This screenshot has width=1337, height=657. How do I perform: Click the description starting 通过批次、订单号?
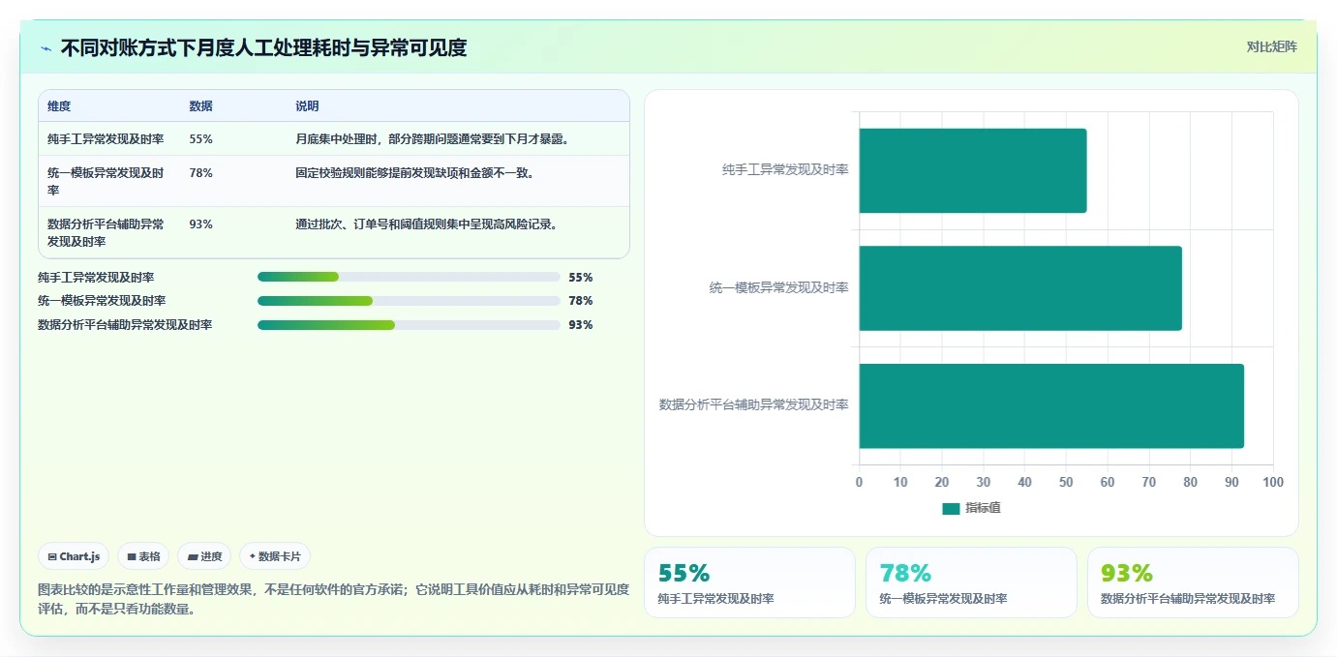(x=426, y=224)
